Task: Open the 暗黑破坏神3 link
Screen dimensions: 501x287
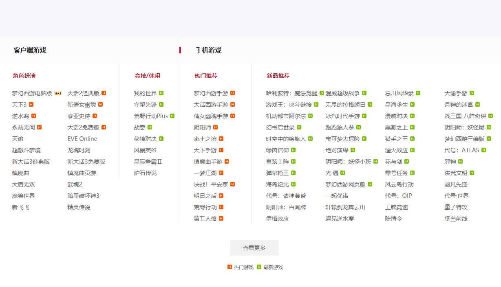Action: pyautogui.click(x=83, y=196)
